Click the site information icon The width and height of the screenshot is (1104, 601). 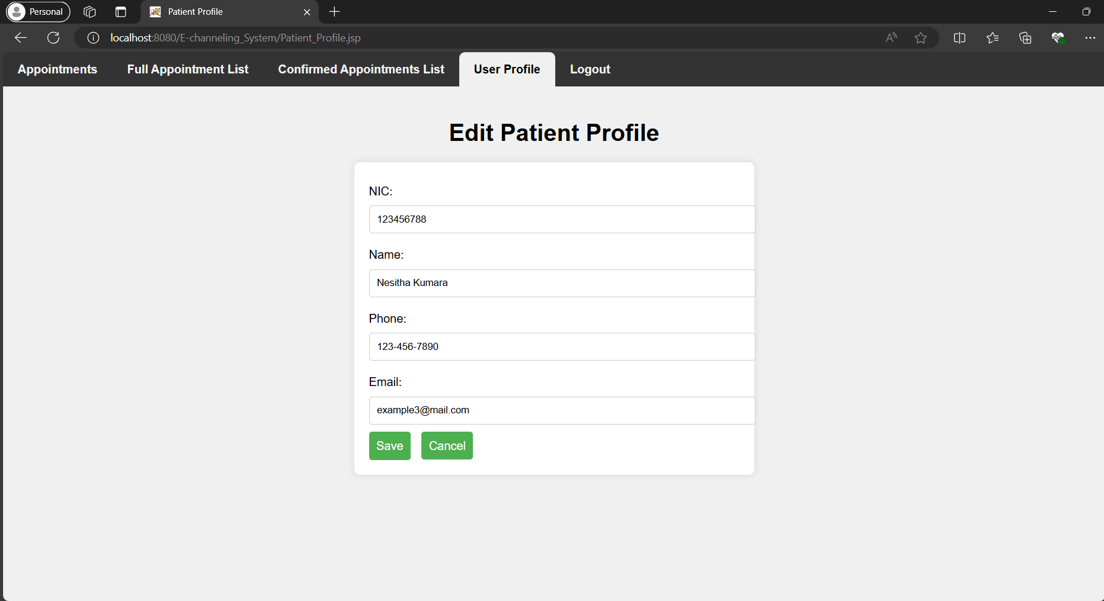[93, 38]
